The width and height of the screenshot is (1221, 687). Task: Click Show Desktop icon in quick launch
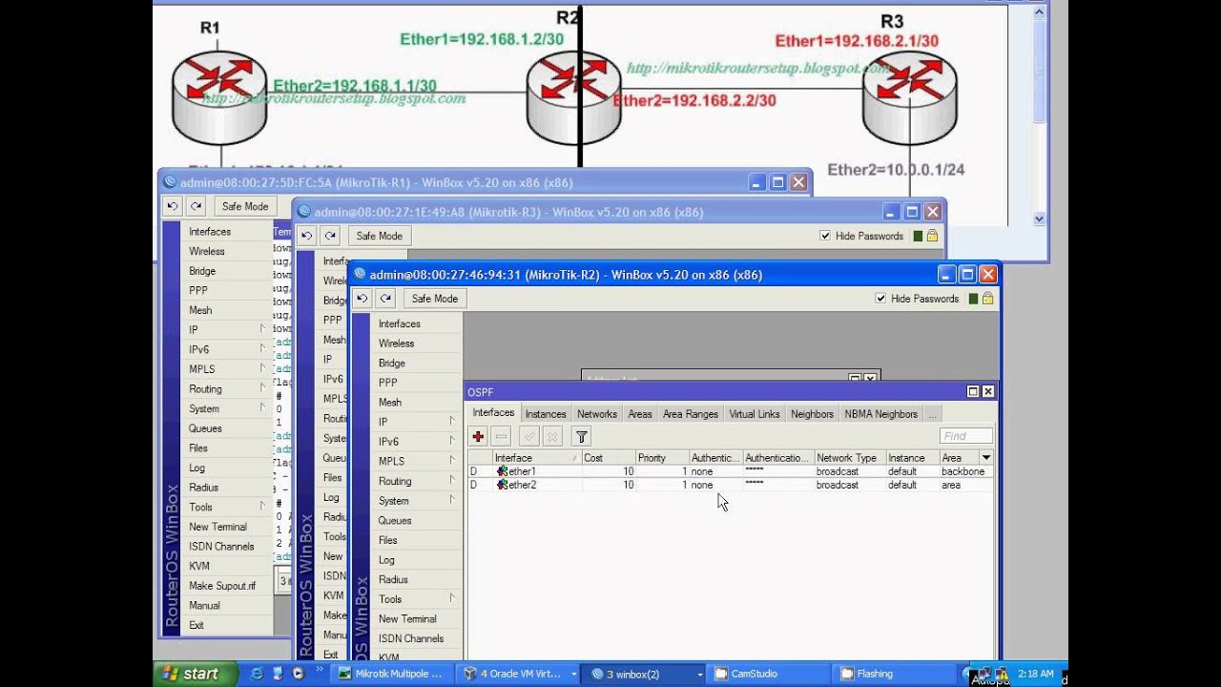(278, 674)
